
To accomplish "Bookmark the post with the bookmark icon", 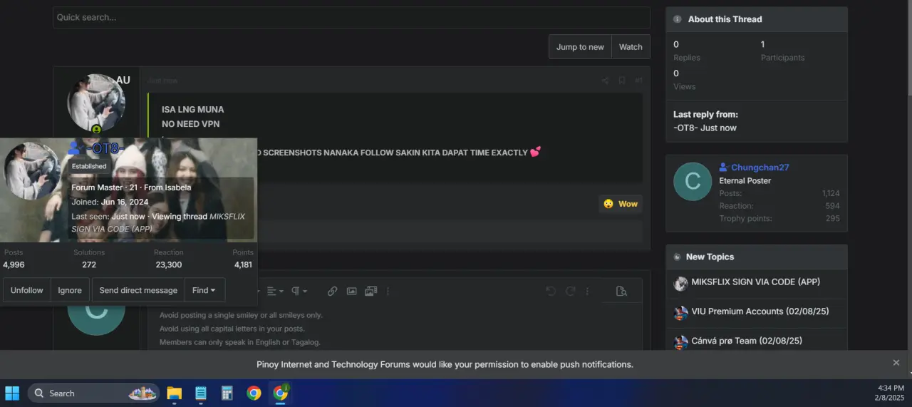I will coord(622,81).
